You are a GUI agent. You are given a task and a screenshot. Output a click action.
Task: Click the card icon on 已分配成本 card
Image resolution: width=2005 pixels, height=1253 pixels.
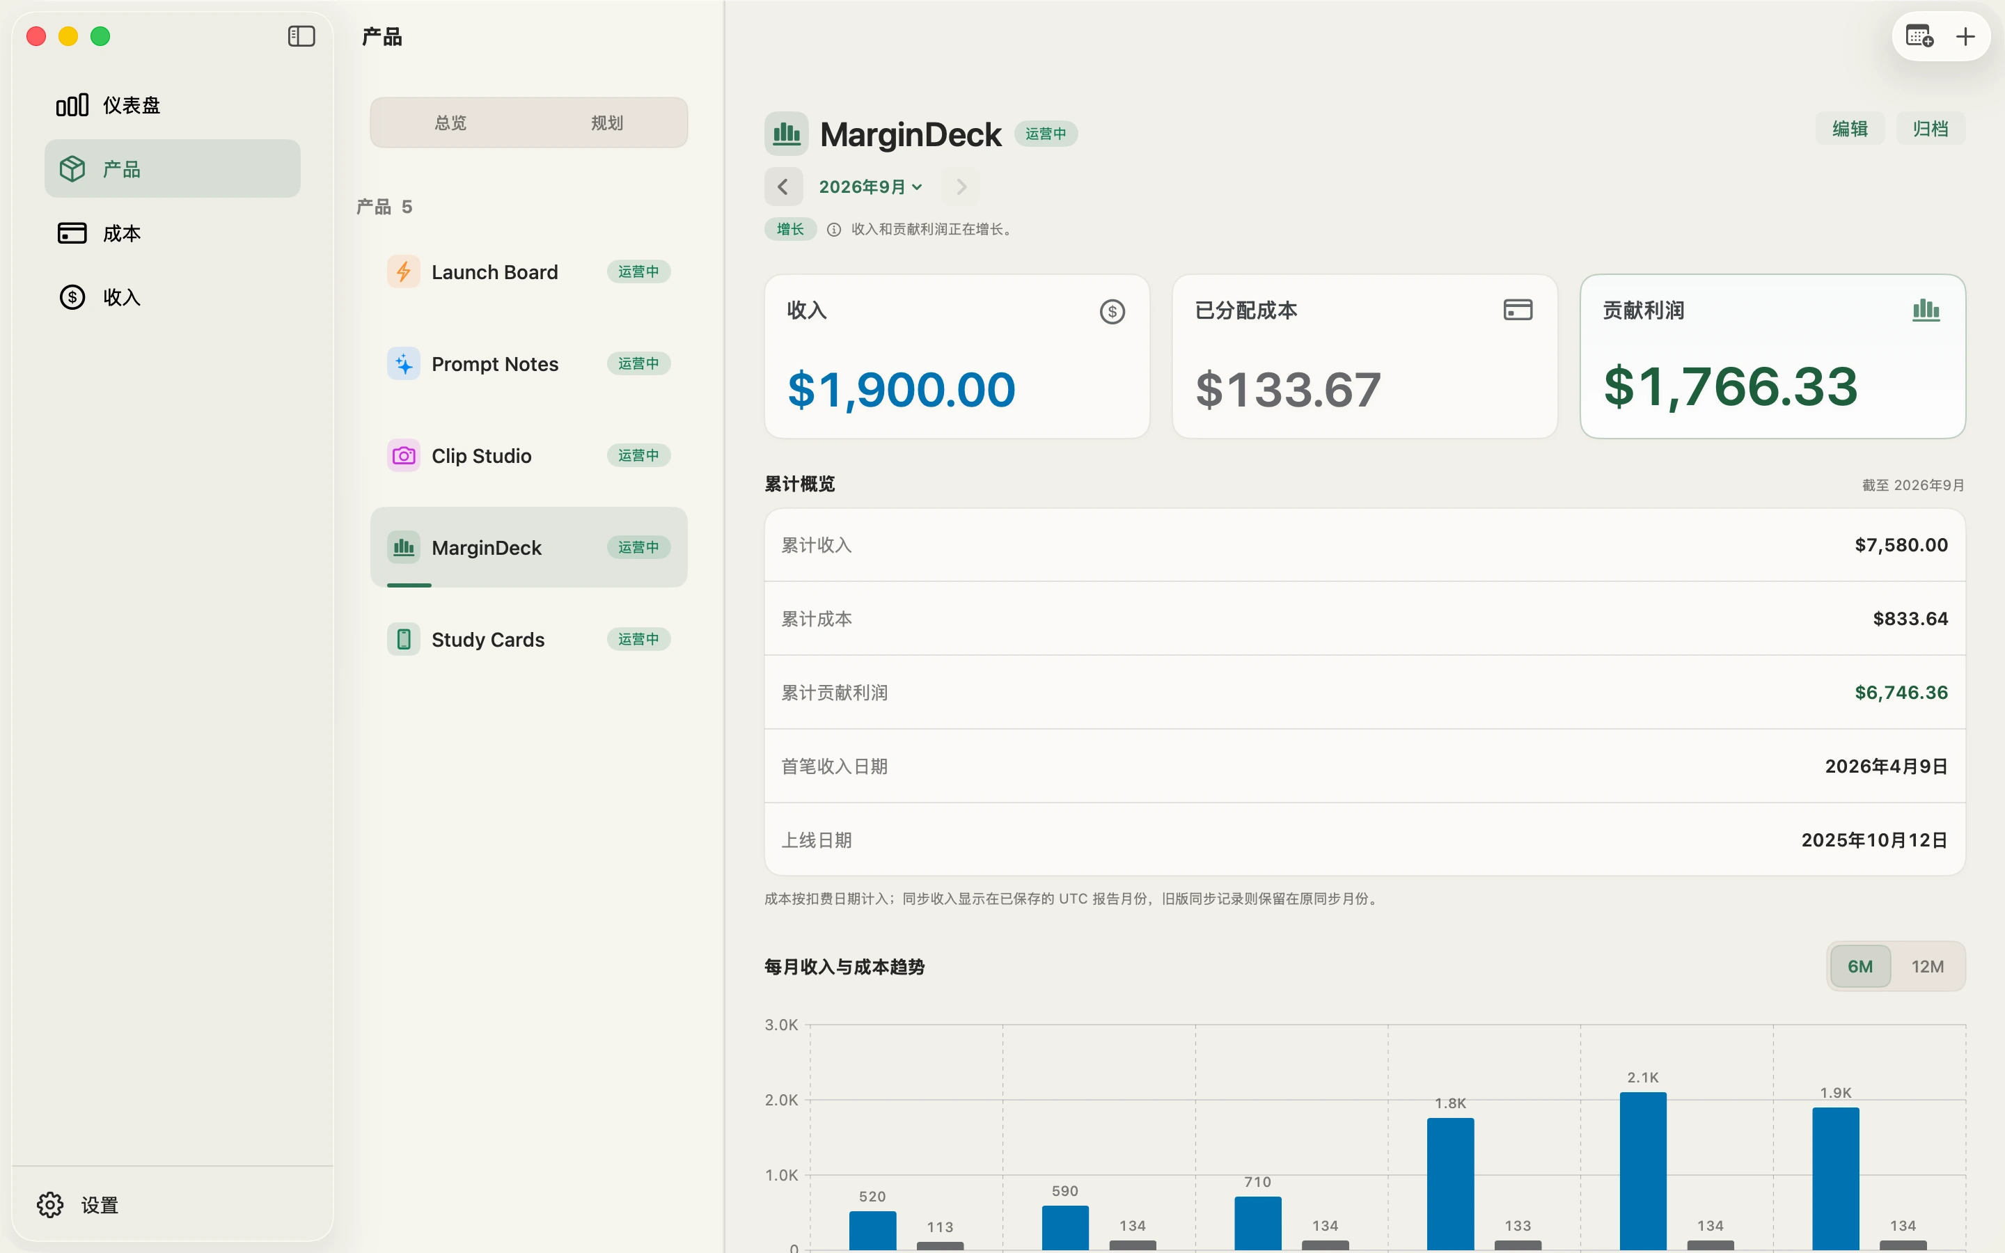pos(1518,310)
